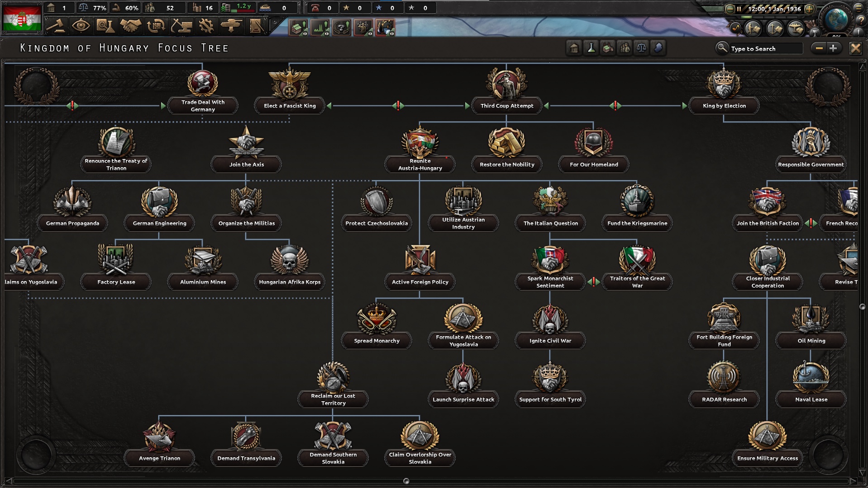Screen dimensions: 868x488
Task: Toggle the research flask focus filter
Action: [x=591, y=48]
